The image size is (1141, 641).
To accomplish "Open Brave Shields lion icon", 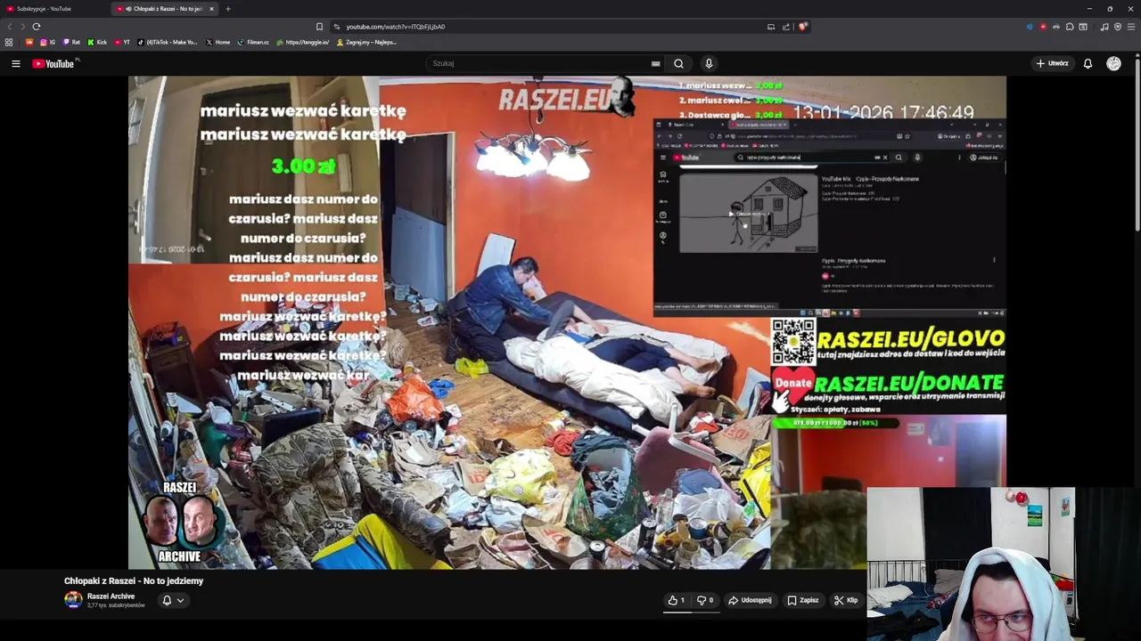I will [802, 27].
